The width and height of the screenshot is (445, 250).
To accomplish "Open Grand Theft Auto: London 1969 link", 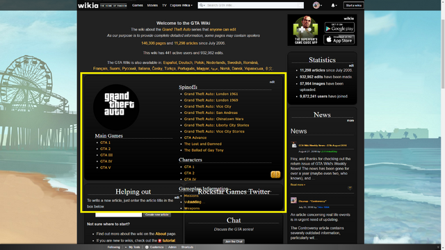I will pos(211,100).
